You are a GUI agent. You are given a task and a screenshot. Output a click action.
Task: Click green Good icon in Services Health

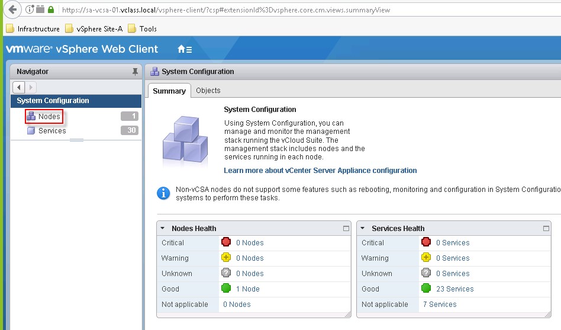pos(426,288)
